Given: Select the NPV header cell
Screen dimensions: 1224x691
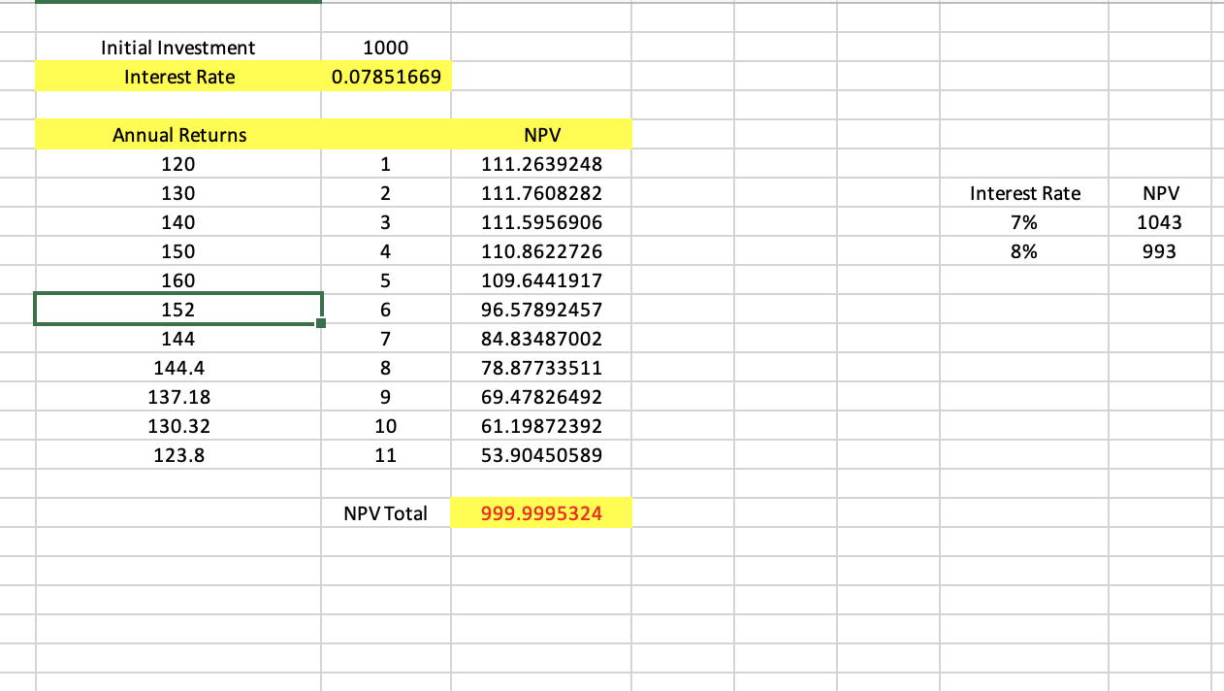Looking at the screenshot, I should pyautogui.click(x=541, y=135).
